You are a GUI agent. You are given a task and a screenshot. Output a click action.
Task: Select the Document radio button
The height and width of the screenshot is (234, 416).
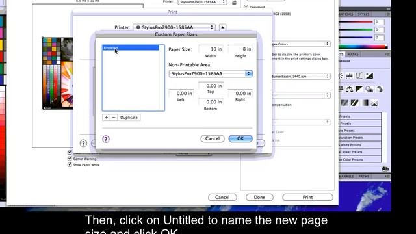point(246,7)
